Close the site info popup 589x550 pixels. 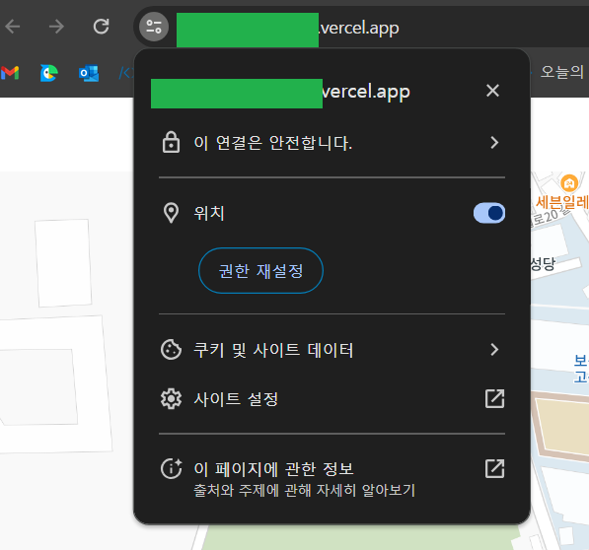(x=492, y=91)
